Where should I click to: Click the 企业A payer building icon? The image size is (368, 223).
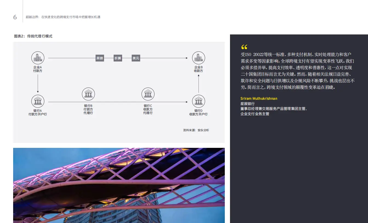(x=38, y=58)
